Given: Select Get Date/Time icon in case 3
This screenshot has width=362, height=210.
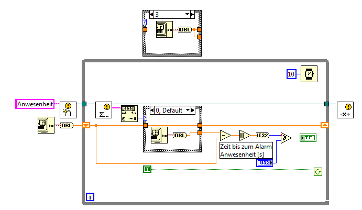Looking at the screenshot, I should [x=164, y=29].
